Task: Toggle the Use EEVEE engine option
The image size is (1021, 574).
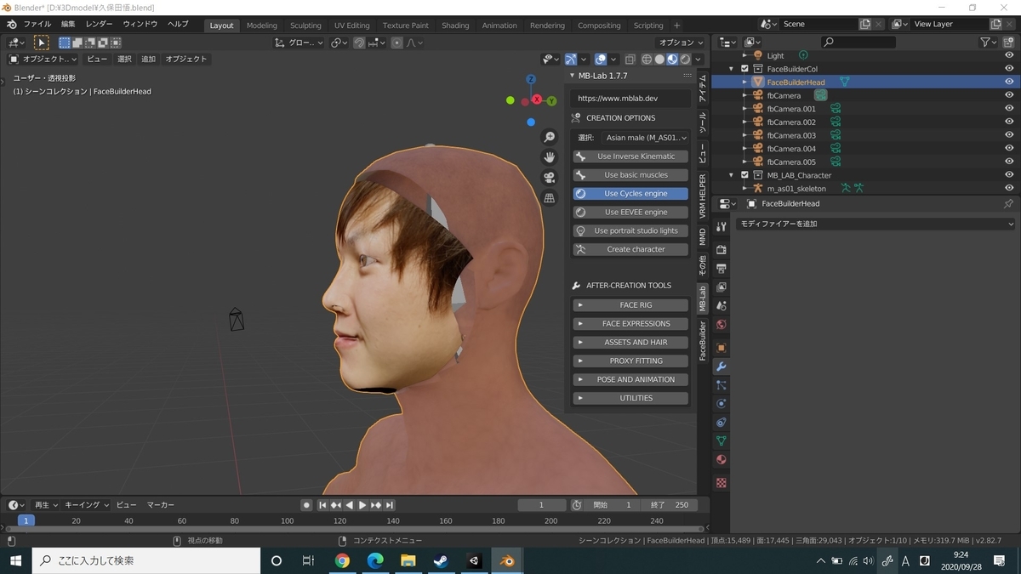Action: coord(630,212)
